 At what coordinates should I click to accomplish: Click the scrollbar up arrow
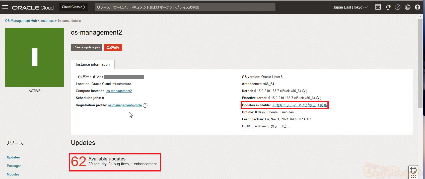(420, 17)
